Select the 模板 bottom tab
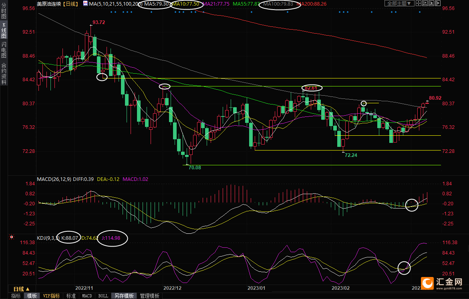Screen dimensions: 469x299 (x=32, y=296)
